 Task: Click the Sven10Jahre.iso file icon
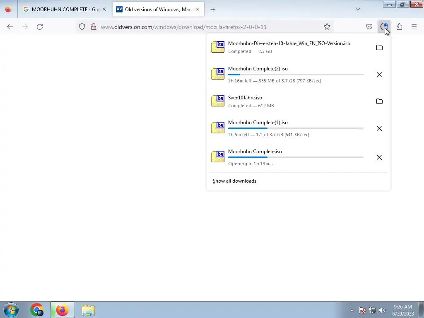218,101
